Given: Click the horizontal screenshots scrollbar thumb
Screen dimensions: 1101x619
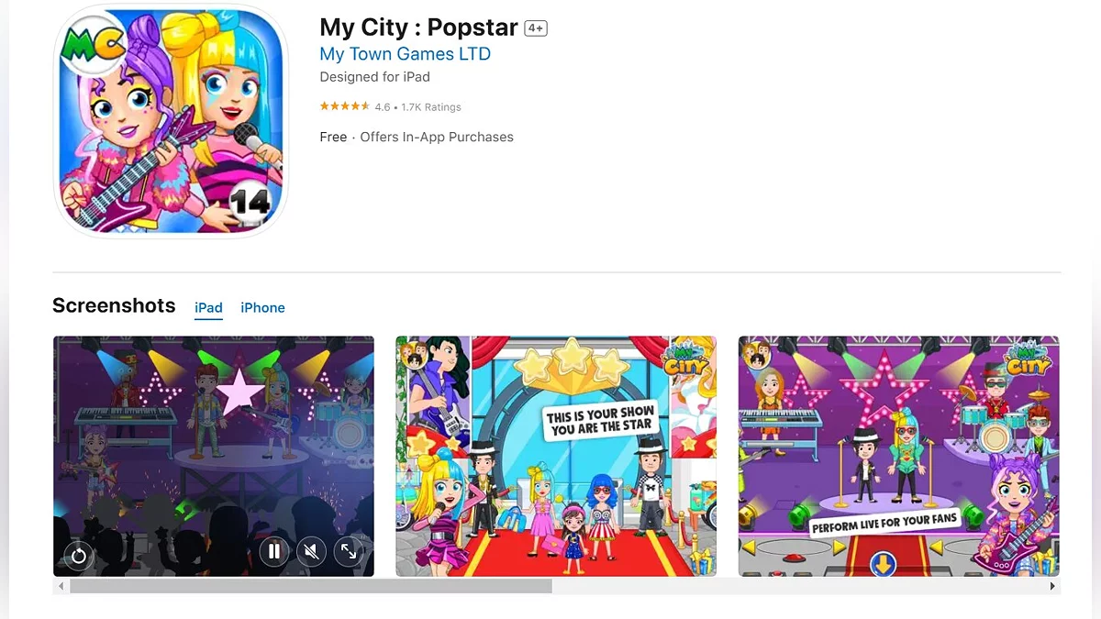Looking at the screenshot, I should [311, 586].
